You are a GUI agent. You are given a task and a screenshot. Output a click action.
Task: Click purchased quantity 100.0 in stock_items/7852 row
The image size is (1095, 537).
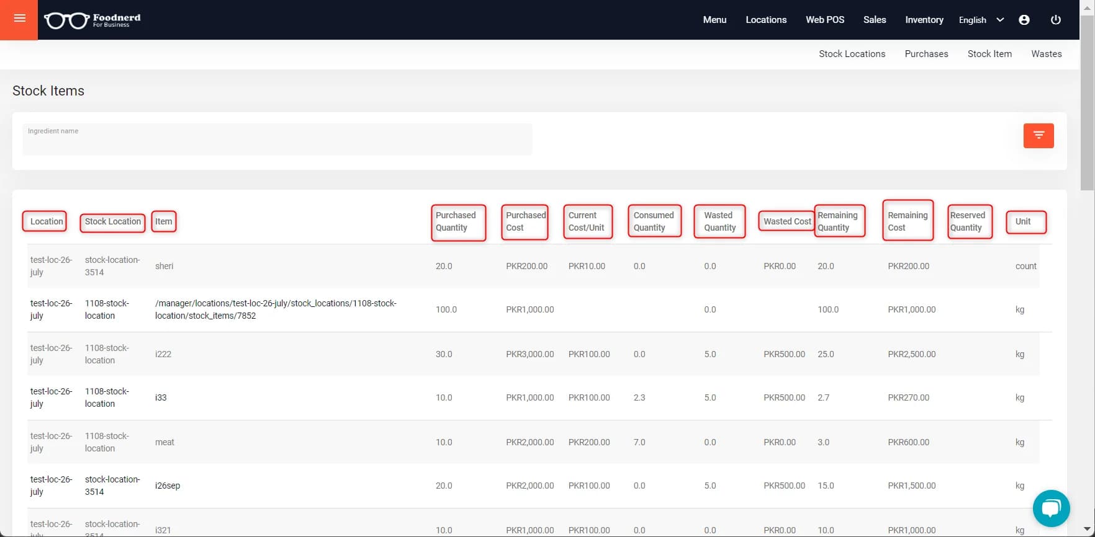click(x=446, y=309)
